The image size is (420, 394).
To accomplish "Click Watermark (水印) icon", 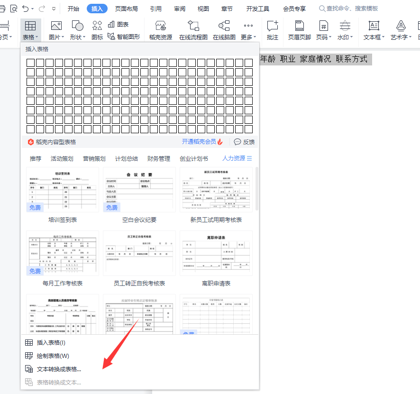I will (x=345, y=26).
